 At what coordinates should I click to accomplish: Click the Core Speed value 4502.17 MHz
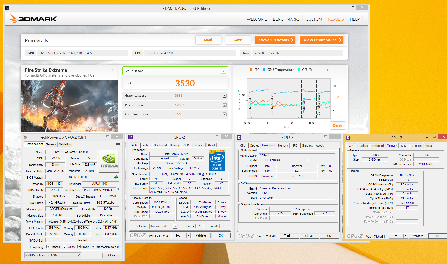coord(162,203)
